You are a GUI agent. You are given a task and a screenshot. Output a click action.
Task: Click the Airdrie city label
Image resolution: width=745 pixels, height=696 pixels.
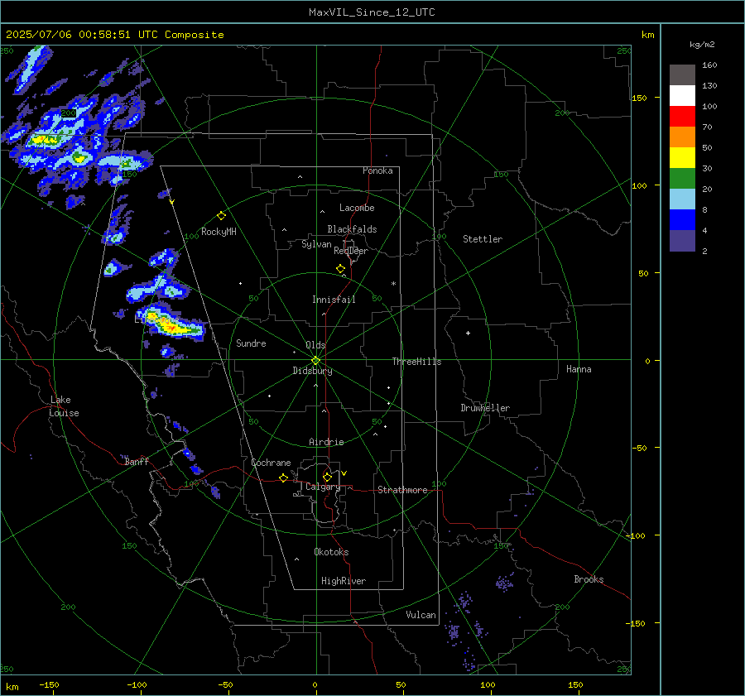326,442
